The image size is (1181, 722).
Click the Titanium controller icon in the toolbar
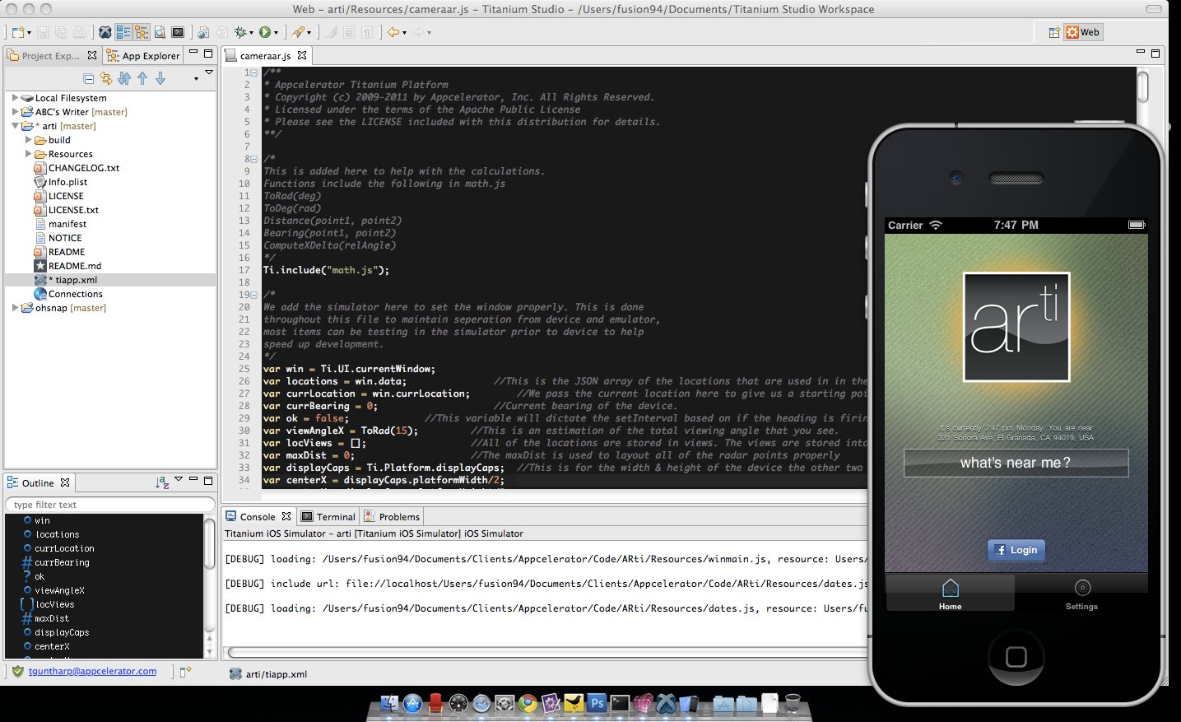pyautogui.click(x=106, y=31)
